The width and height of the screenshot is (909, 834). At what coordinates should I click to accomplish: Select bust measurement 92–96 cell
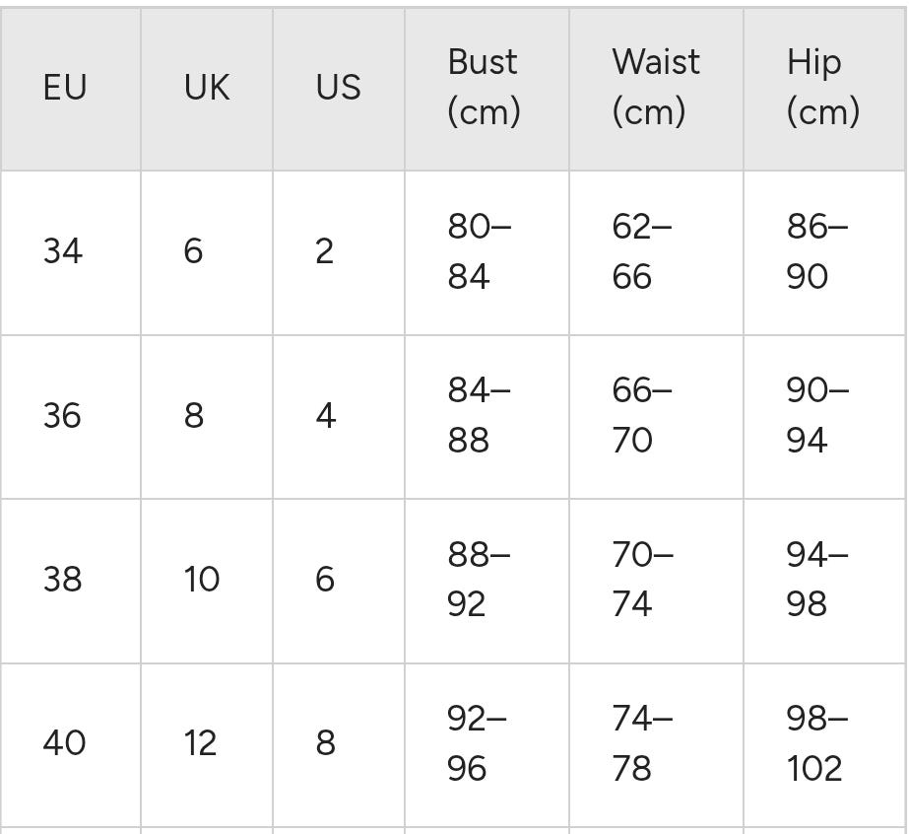click(x=478, y=742)
